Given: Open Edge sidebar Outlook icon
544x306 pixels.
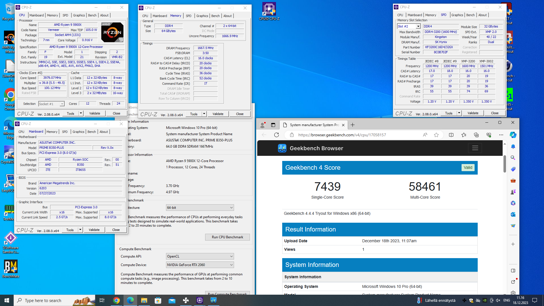Looking at the screenshot, I should point(513,214).
